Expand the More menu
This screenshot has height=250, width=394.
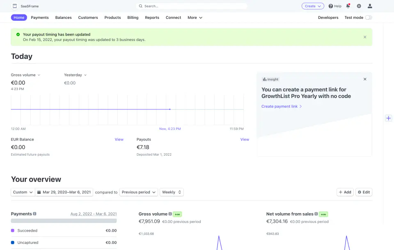195,18
